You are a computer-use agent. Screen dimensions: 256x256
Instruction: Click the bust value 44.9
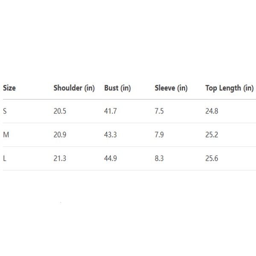[x=111, y=158]
